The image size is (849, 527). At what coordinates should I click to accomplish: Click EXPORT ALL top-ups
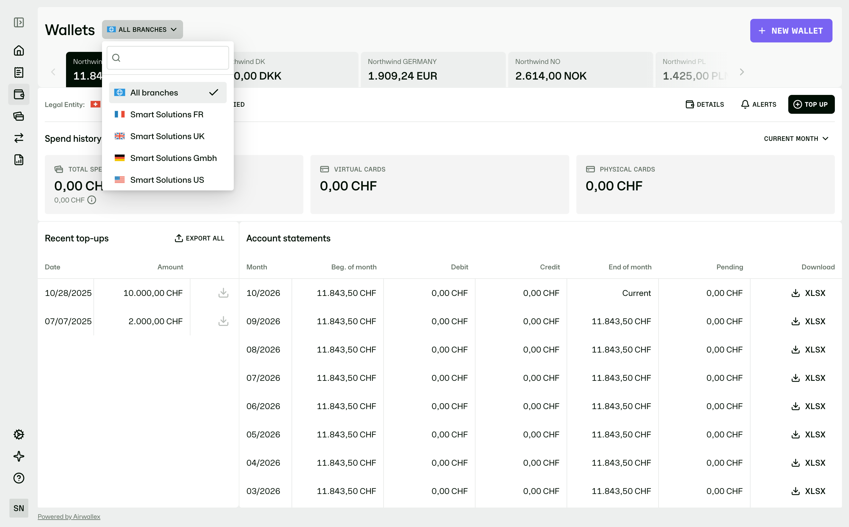tap(200, 238)
